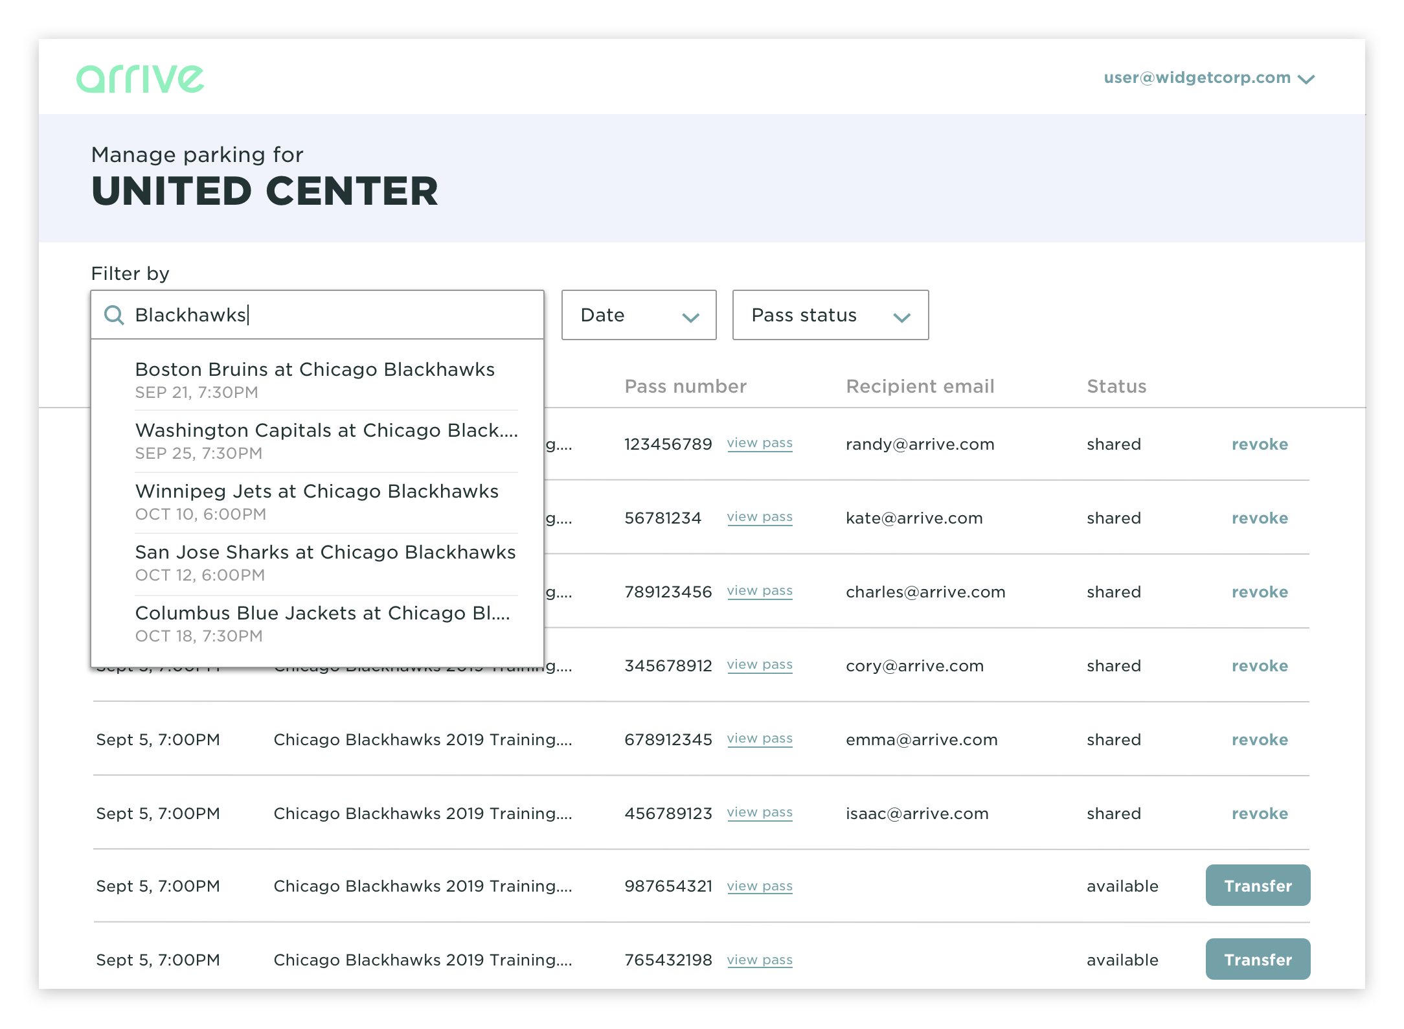Screen dimensions: 1404x1029
Task: View pass for number 56781234
Action: (x=760, y=518)
